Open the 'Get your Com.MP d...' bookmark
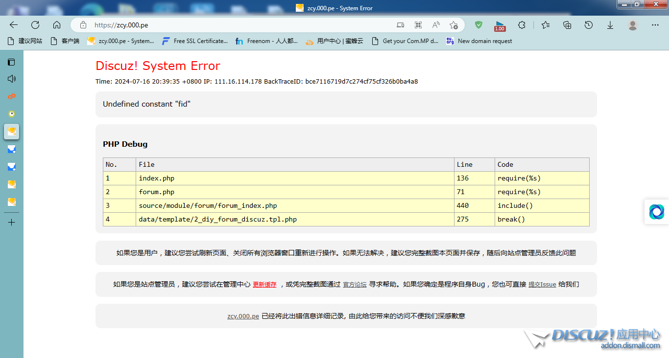 [405, 41]
